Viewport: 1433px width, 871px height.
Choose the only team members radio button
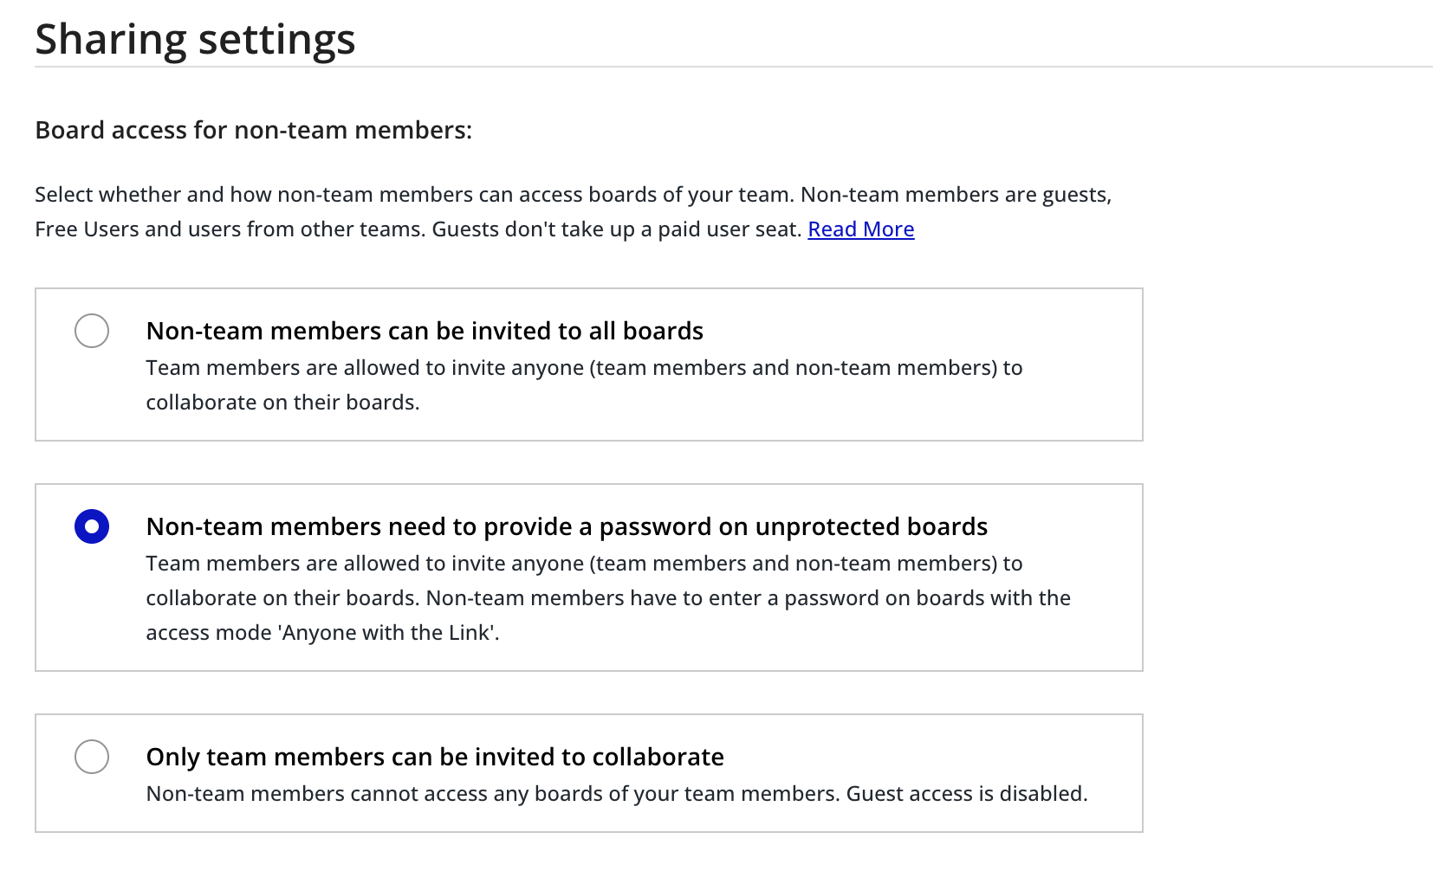pyautogui.click(x=92, y=757)
